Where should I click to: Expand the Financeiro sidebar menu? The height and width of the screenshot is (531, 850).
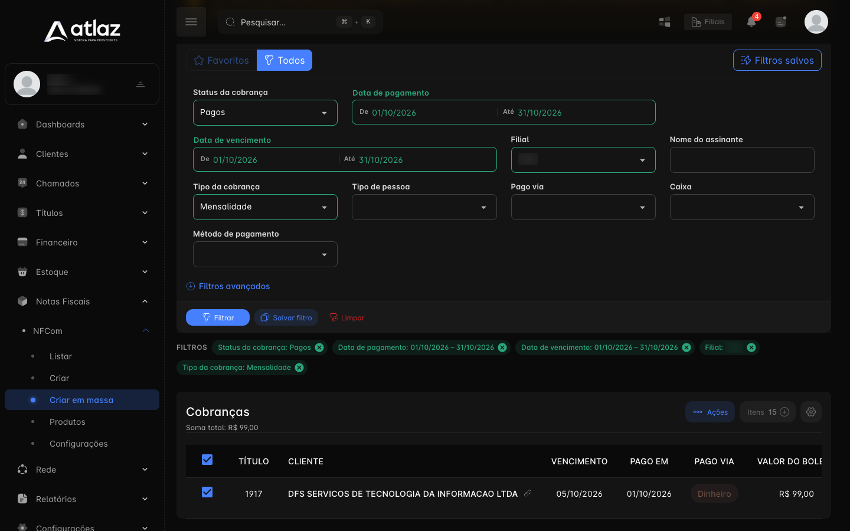coord(82,242)
